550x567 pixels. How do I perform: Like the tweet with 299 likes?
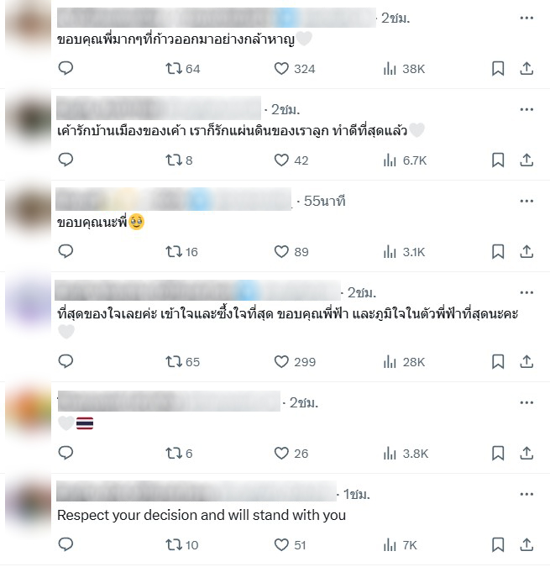295,361
